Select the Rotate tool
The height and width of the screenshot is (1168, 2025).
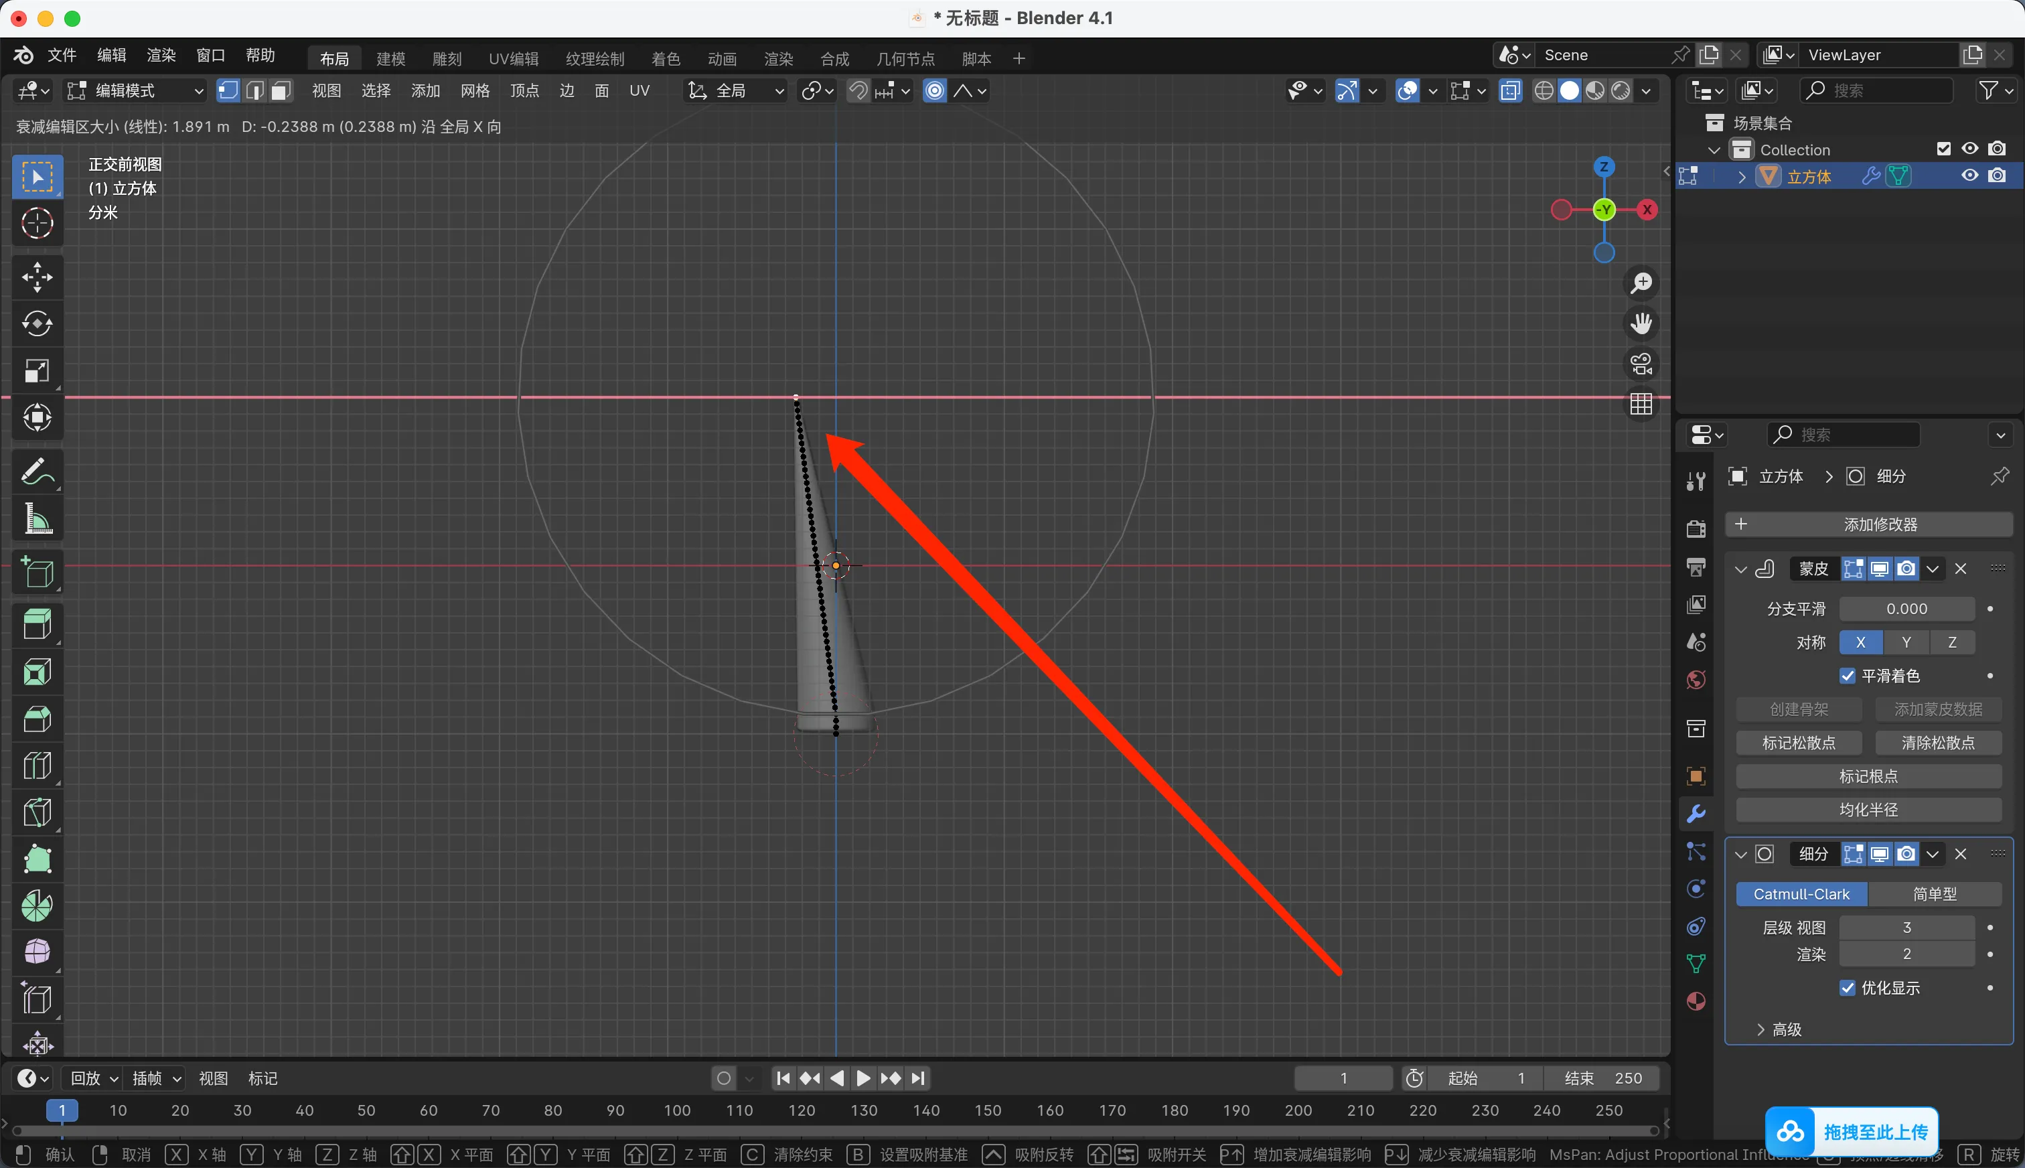click(x=37, y=324)
